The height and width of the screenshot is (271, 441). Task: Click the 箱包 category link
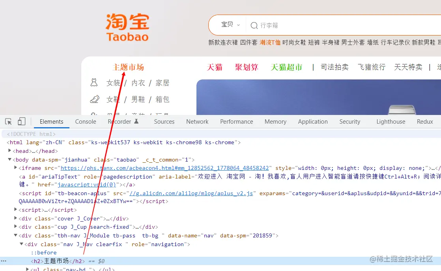click(162, 100)
